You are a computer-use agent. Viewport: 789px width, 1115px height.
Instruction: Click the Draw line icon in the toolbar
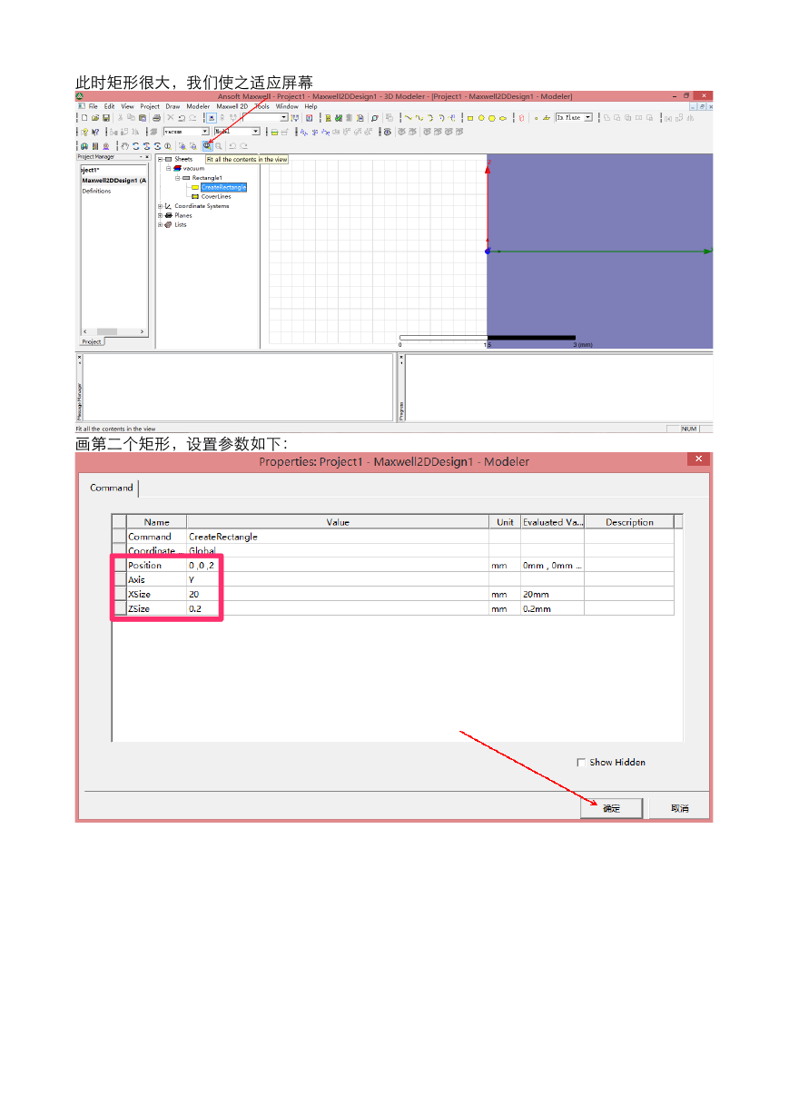point(408,118)
